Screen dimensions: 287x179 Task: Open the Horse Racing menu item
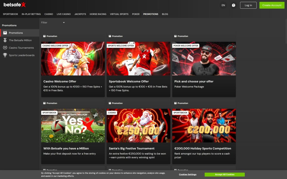coord(98,14)
